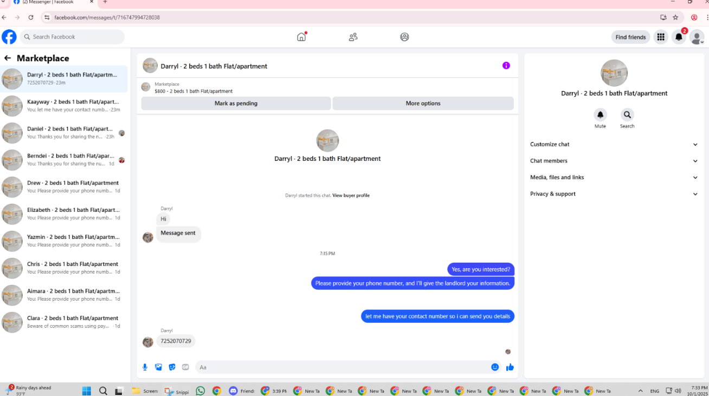Open conversation information purple icon
Screen dimensions: 709x396
[x=506, y=66]
